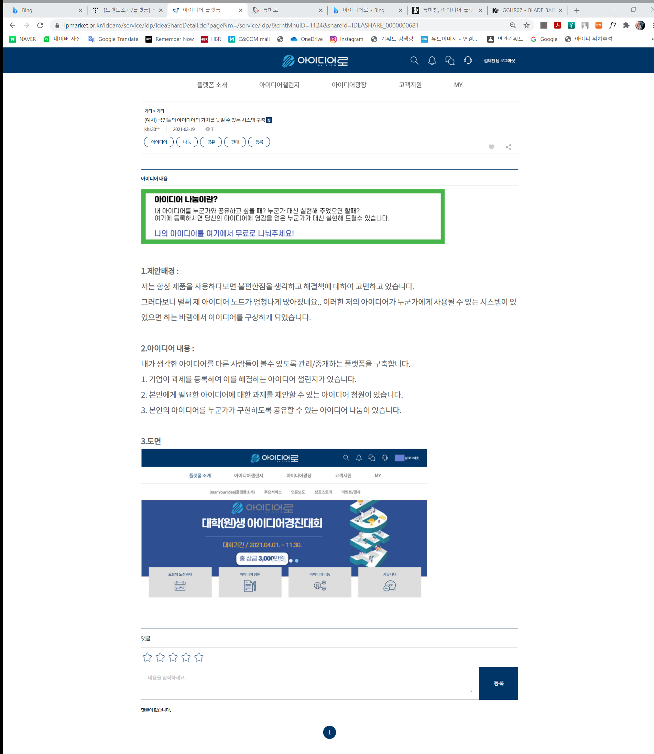Click the 나눔 tag button
The width and height of the screenshot is (654, 754).
pos(187,142)
